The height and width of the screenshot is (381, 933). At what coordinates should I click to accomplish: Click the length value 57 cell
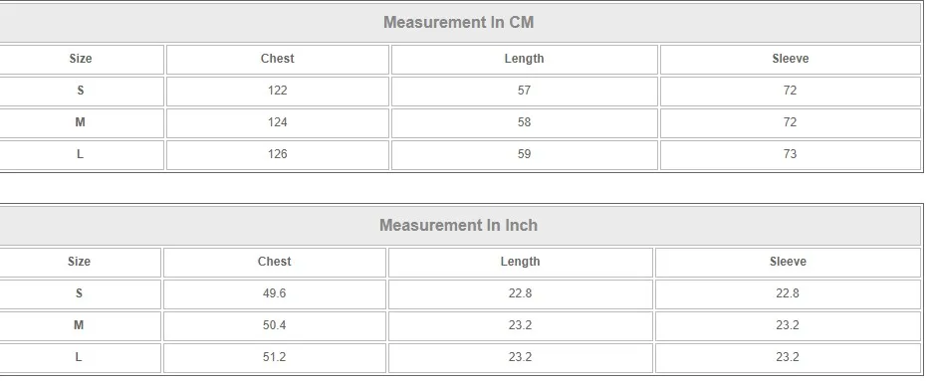coord(524,91)
